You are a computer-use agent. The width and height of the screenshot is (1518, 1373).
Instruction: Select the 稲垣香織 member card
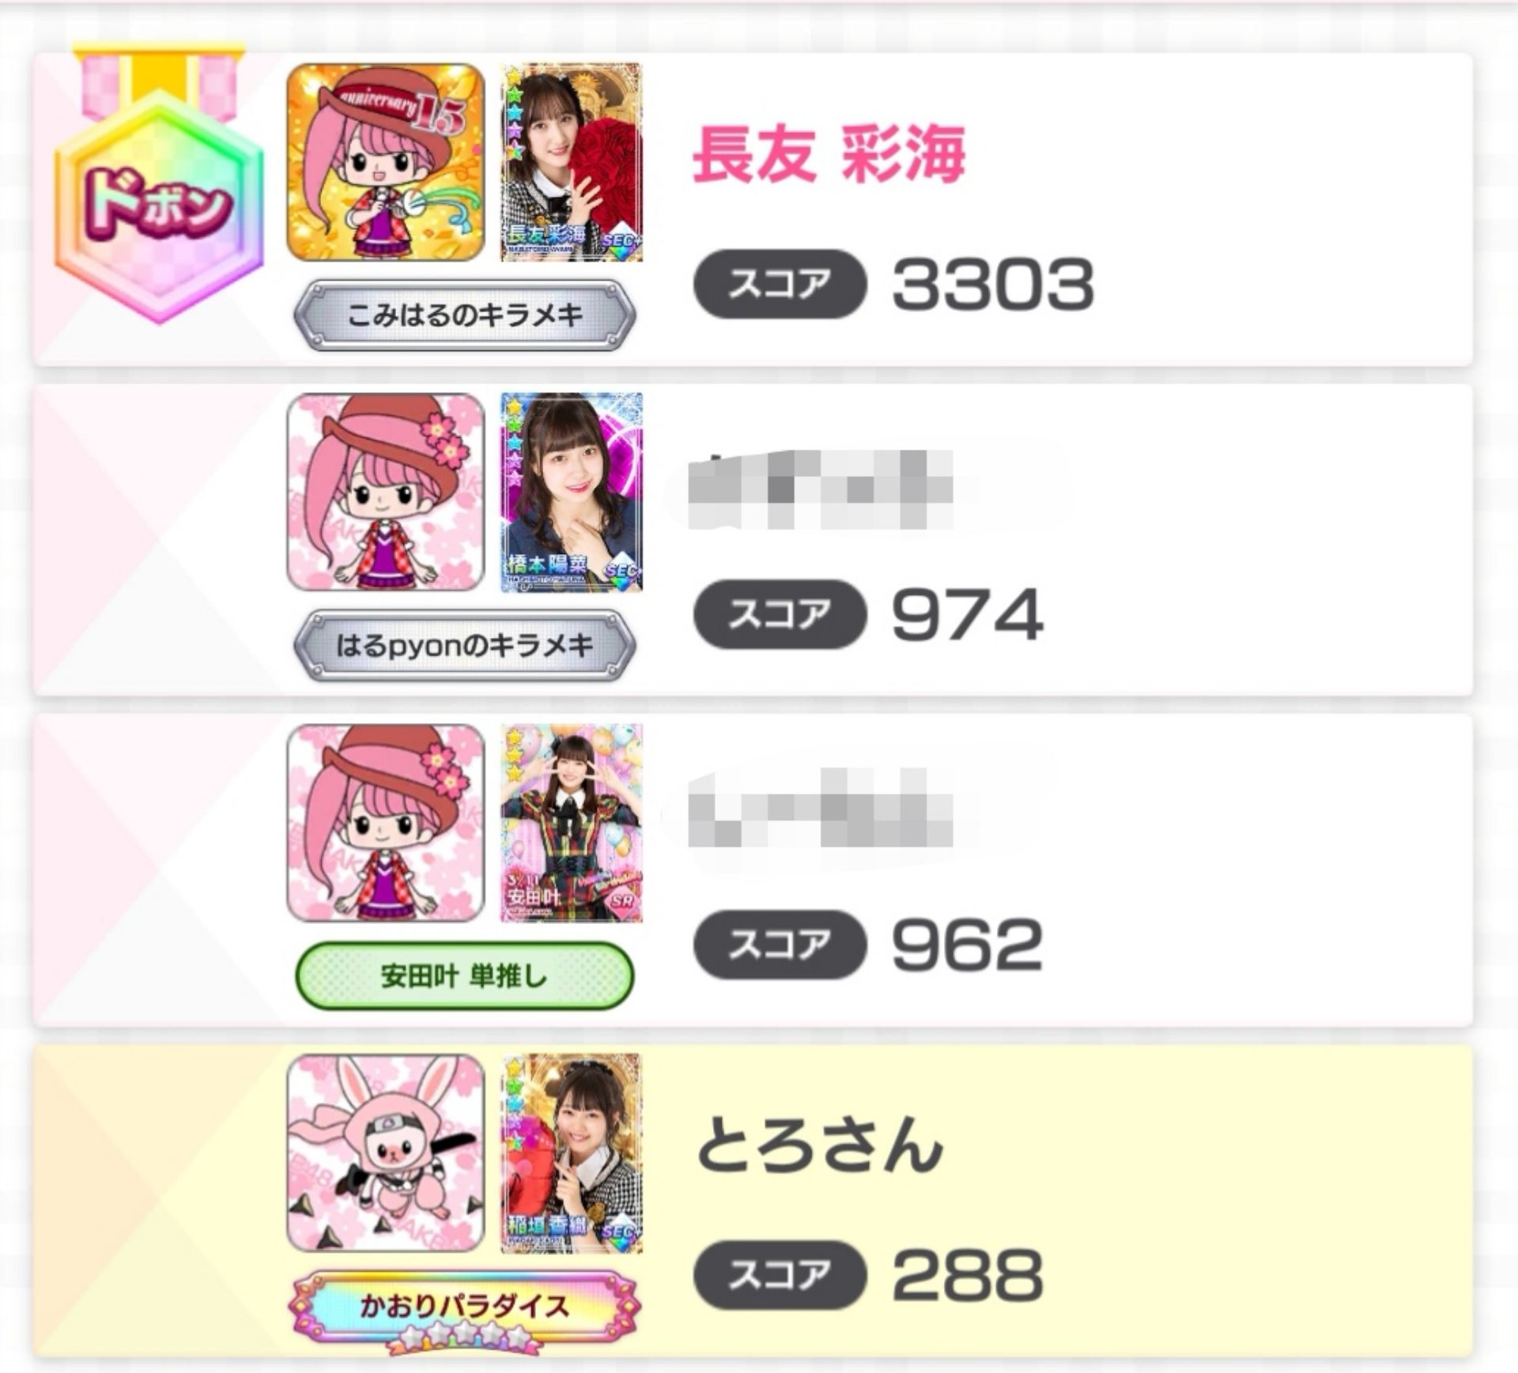[572, 1153]
